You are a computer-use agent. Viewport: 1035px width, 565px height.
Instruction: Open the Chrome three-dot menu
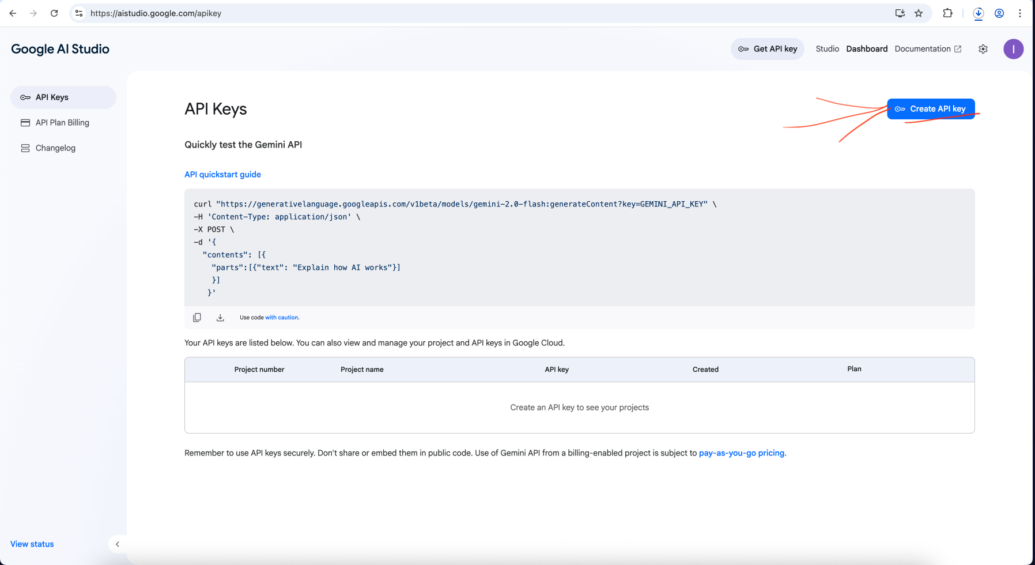point(1020,13)
